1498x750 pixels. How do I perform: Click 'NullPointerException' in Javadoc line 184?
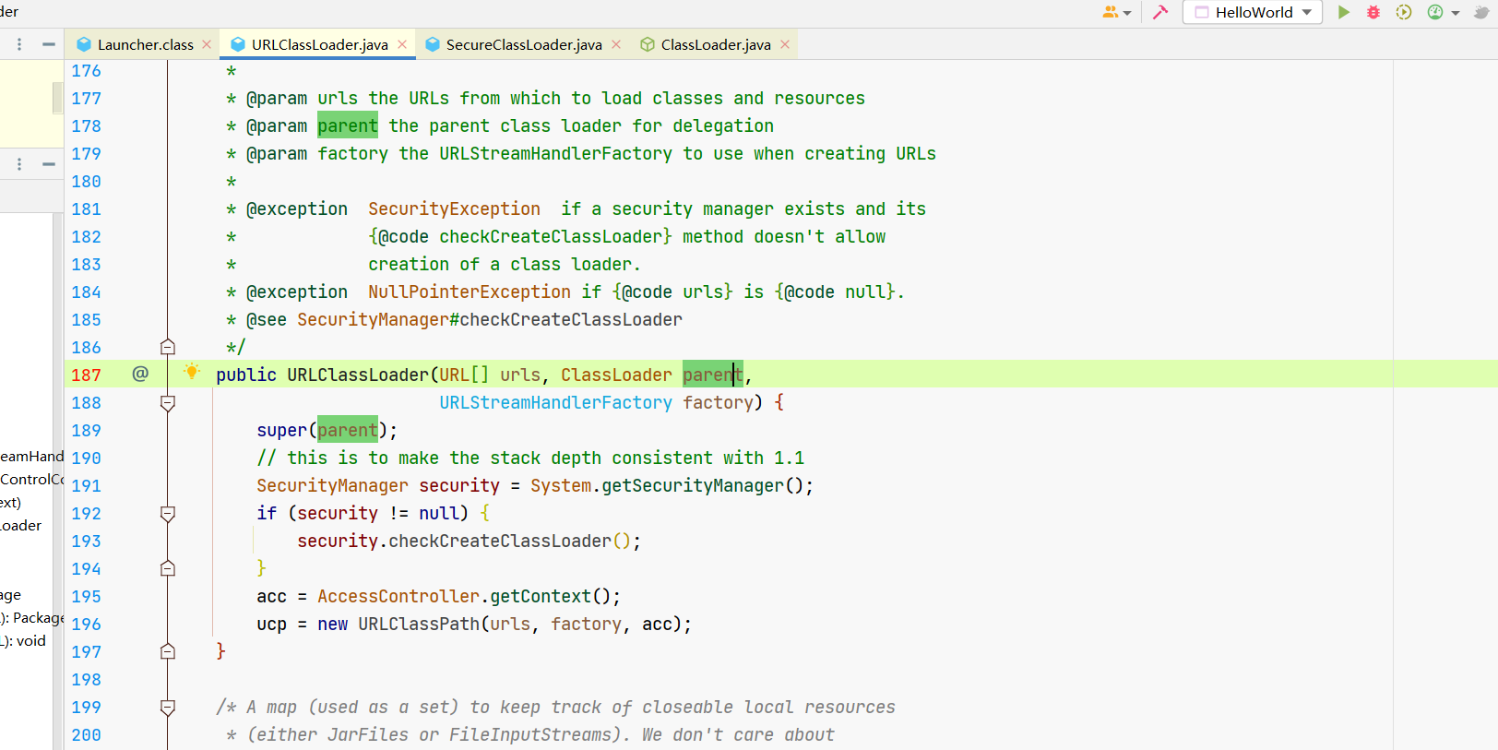tap(470, 292)
